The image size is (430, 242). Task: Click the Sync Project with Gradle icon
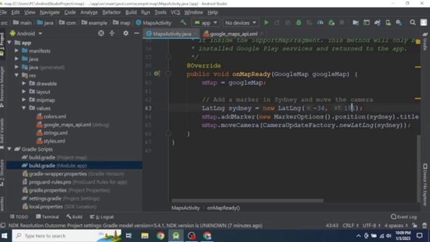[377, 23]
